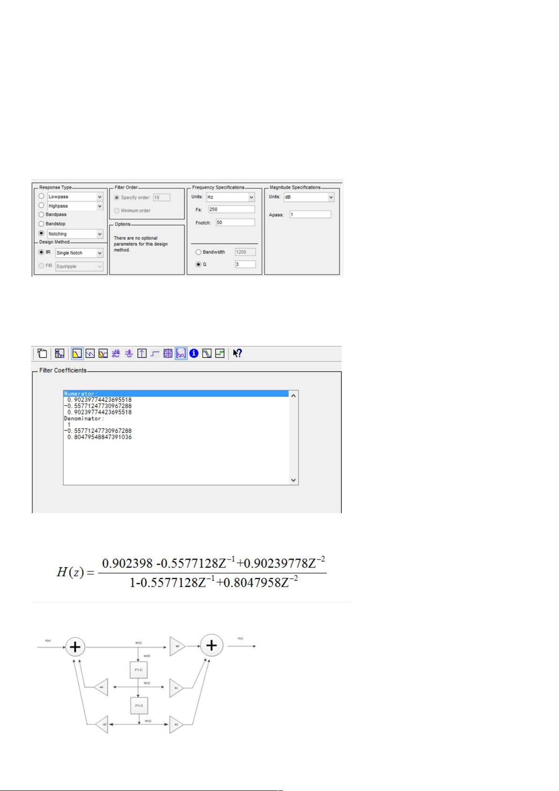Choose the Bandwidth radio option
This screenshot has width=559, height=791.
click(x=199, y=252)
